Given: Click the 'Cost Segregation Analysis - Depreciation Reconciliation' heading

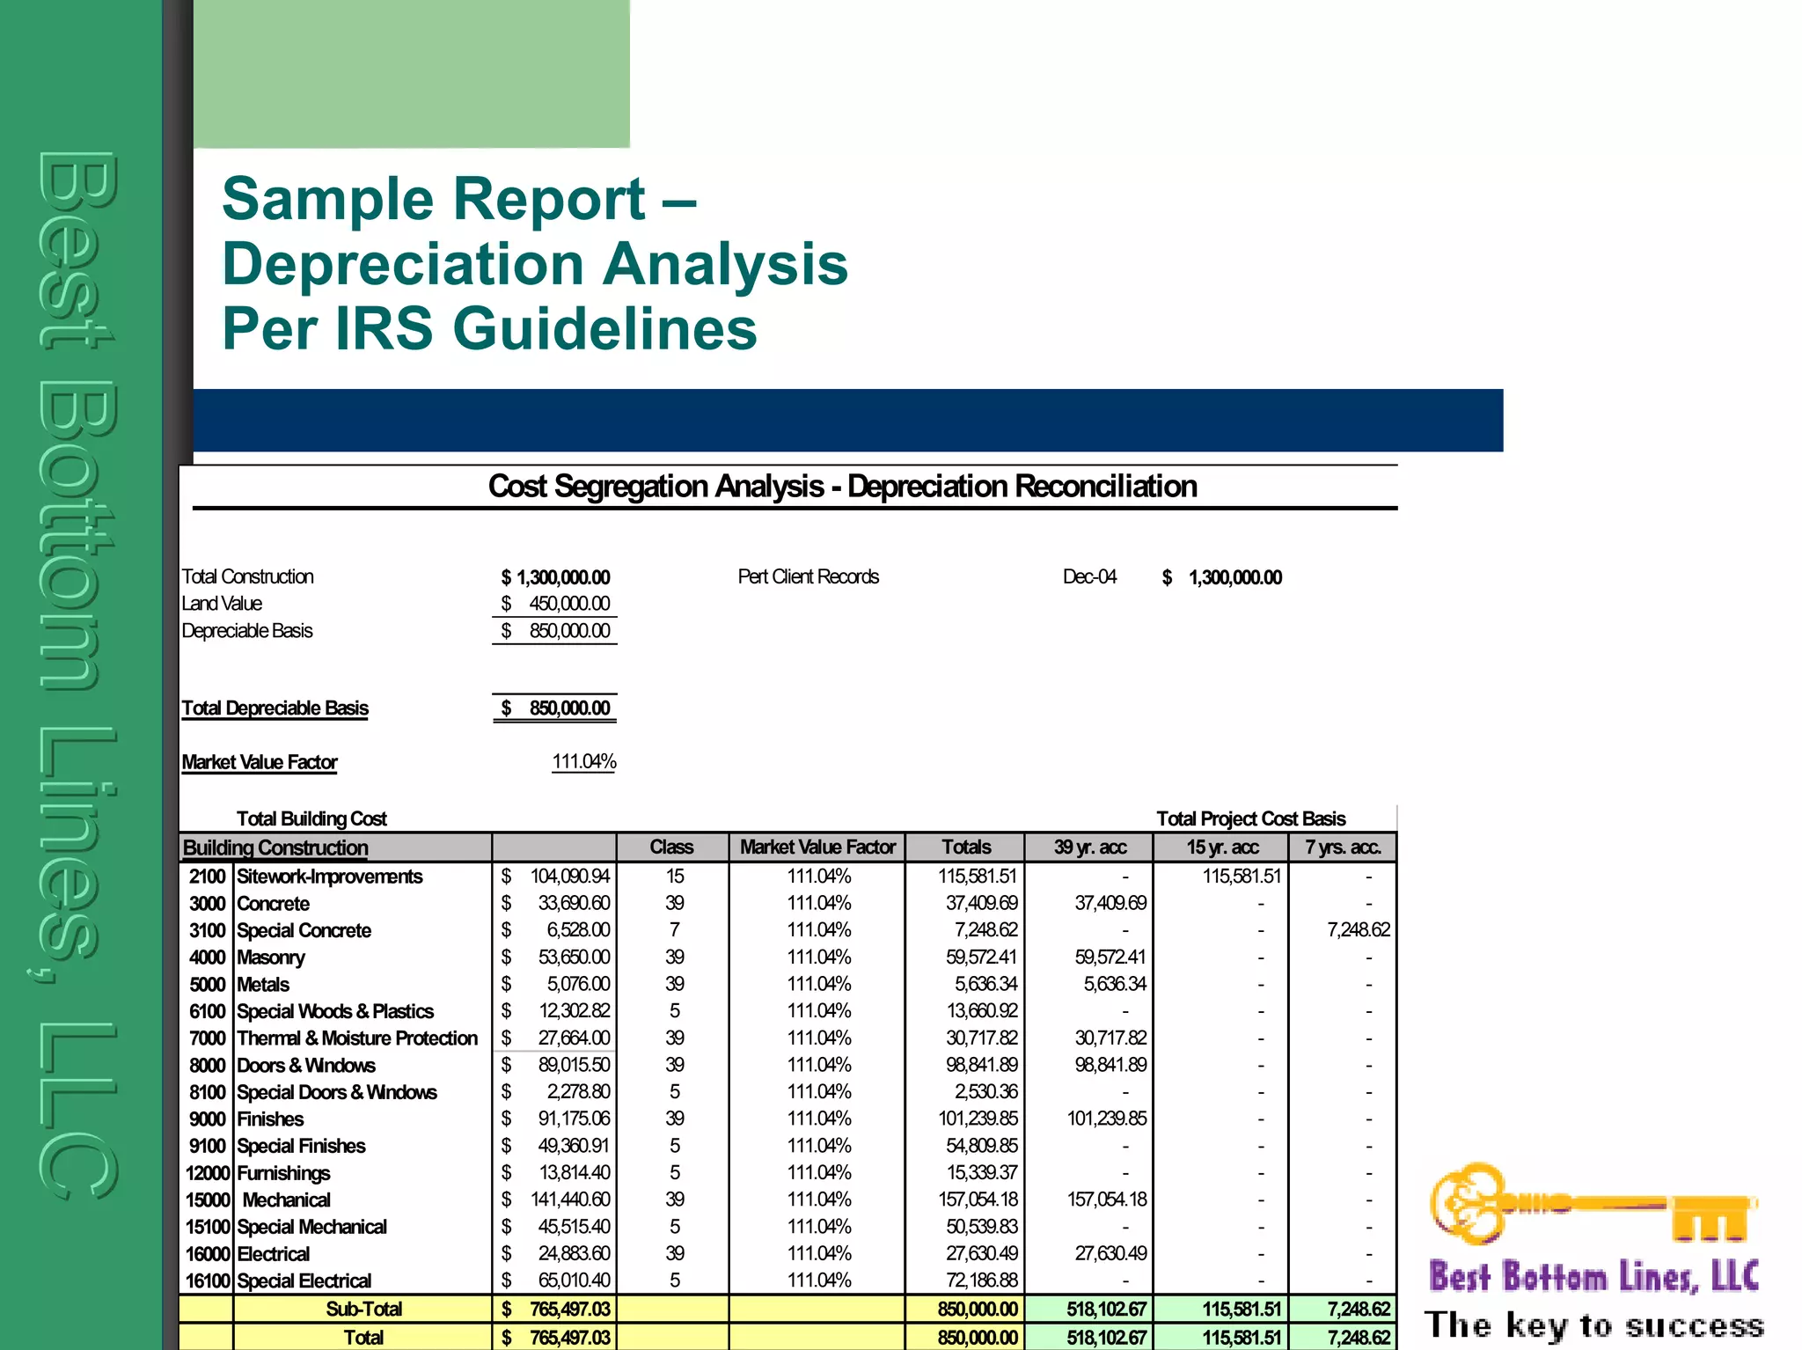Looking at the screenshot, I should pos(842,486).
